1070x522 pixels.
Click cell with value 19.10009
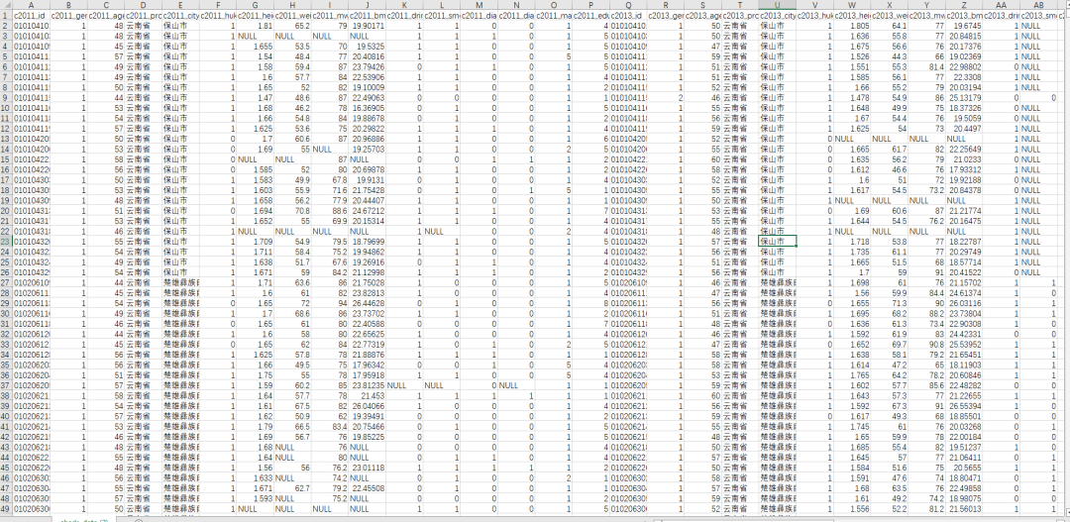(368, 86)
